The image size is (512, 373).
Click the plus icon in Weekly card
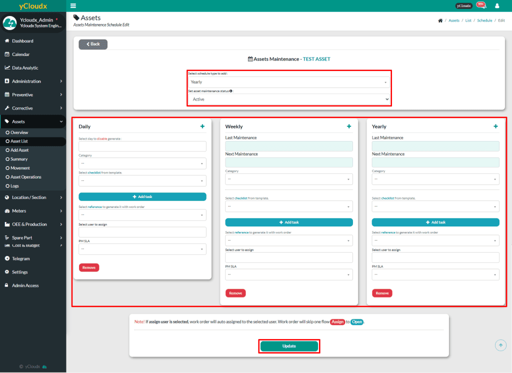349,126
